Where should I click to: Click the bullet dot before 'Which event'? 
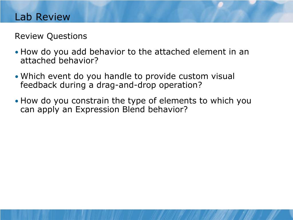(17, 76)
